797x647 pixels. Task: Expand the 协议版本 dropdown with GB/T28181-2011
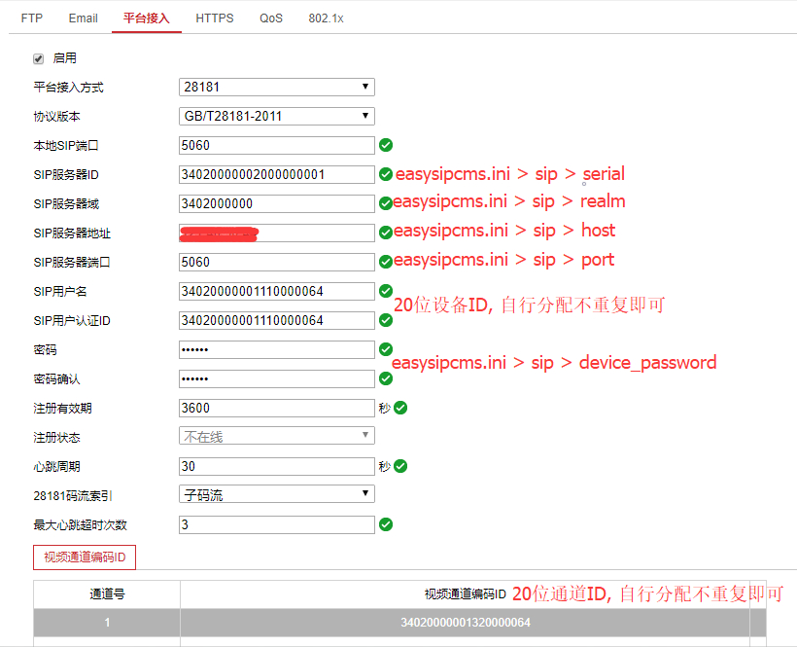point(275,116)
